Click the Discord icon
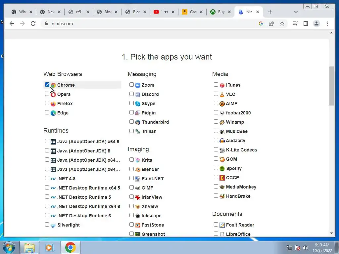This screenshot has width=339, height=254. tap(138, 94)
